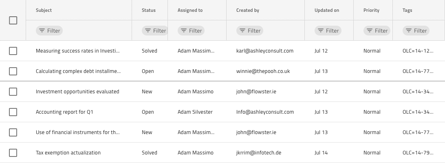The height and width of the screenshot is (163, 445).
Task: Open ticket Investment opportunities evaluated
Action: coord(77,92)
